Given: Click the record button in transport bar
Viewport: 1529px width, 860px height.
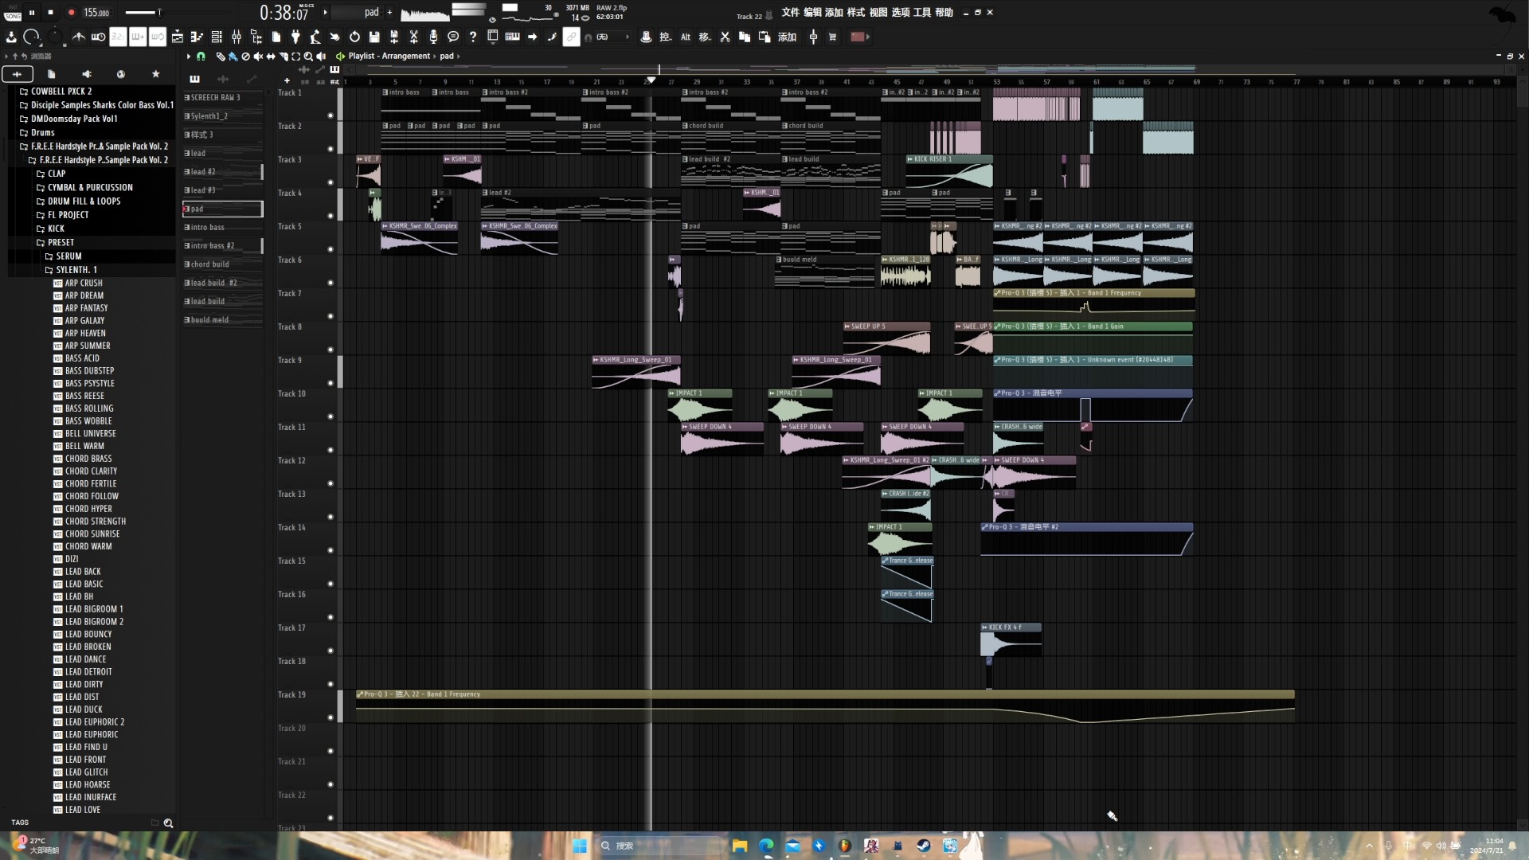Looking at the screenshot, I should 69,12.
